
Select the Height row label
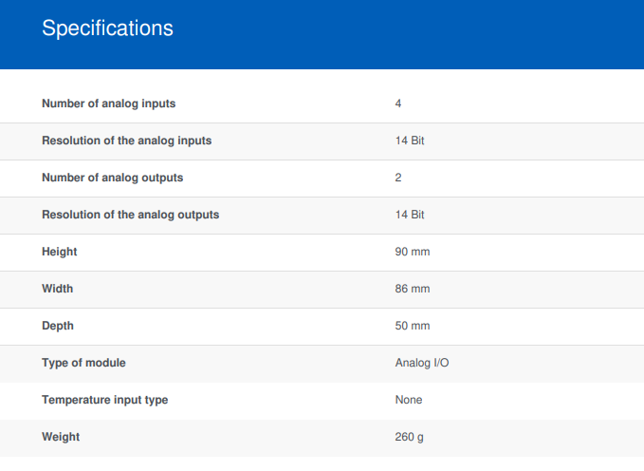click(60, 252)
